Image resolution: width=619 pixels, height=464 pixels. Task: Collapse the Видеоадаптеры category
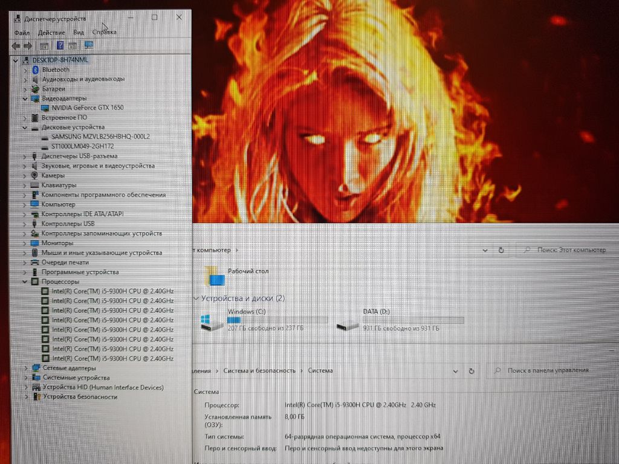point(25,98)
